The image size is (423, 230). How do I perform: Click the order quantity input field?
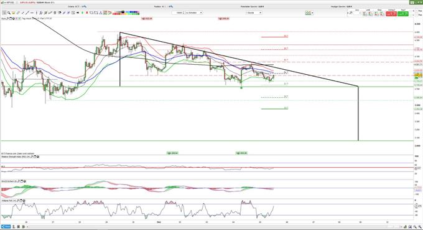pos(178,12)
